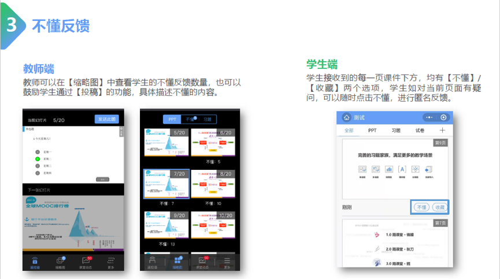
Task: Select the 星期一 radio option
Action: 38,152
